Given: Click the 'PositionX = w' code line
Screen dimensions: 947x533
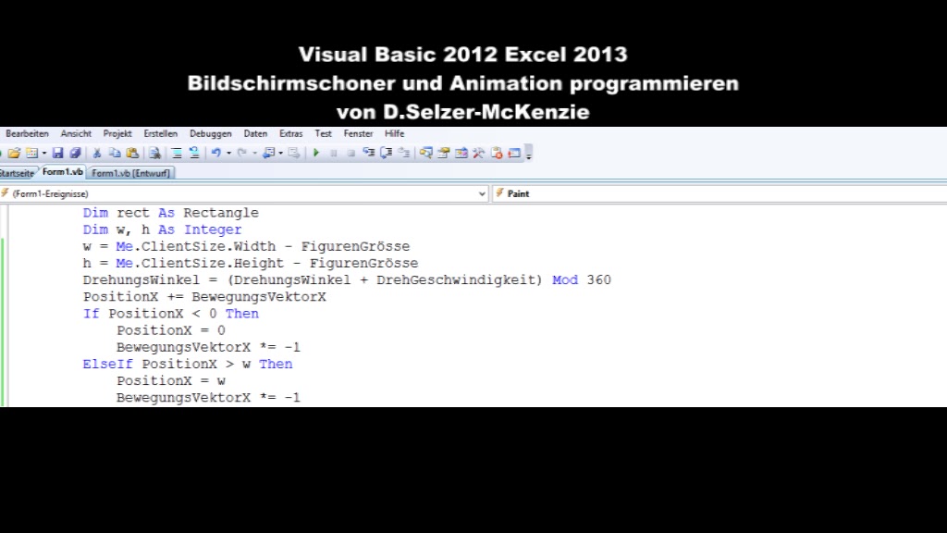Looking at the screenshot, I should 171,380.
